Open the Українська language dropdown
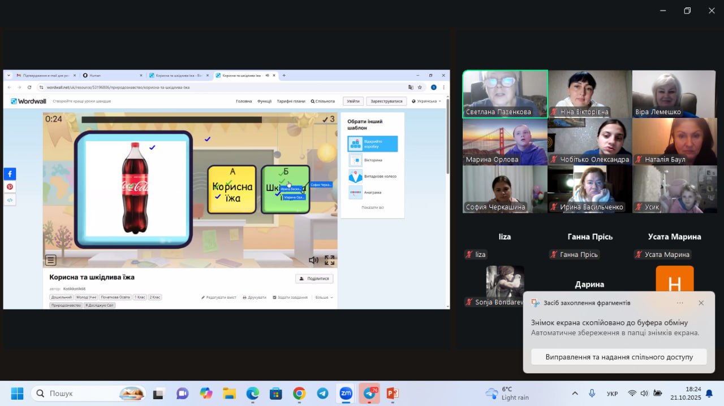 pyautogui.click(x=426, y=101)
